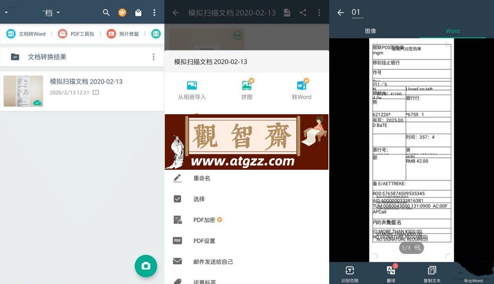This screenshot has width=494, height=284.
Task: Share the scanned document
Action: pos(303,13)
